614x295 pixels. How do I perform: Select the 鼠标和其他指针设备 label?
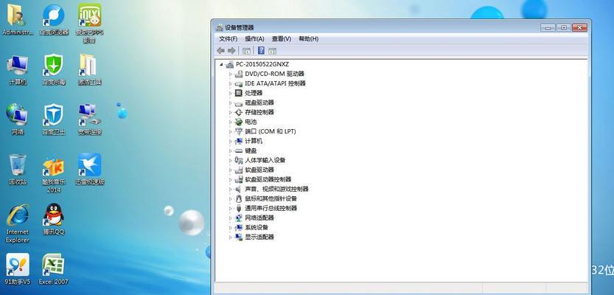271,198
